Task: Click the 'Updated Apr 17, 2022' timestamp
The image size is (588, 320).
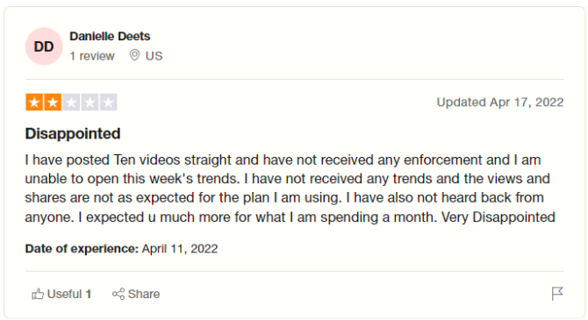Action: tap(500, 103)
